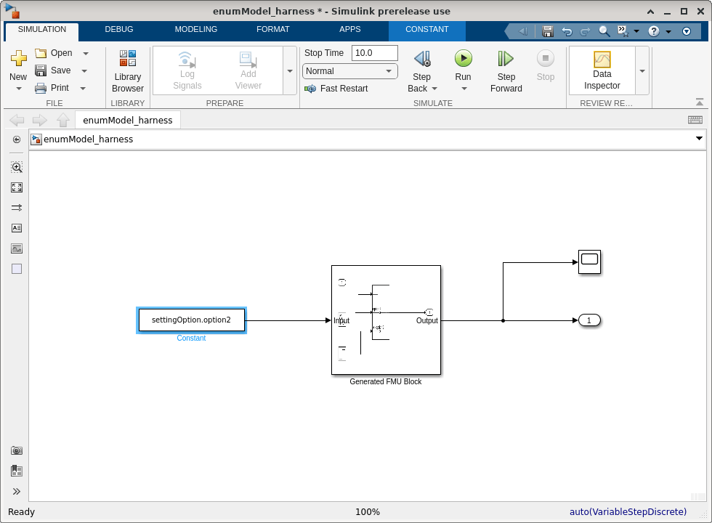Click the redo arrow icon
This screenshot has height=523, width=712.
[586, 31]
